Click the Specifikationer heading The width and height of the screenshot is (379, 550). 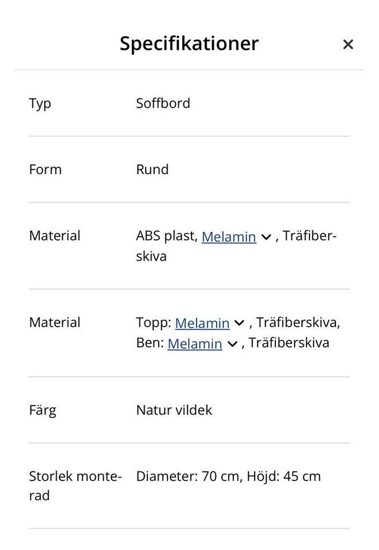point(189,44)
